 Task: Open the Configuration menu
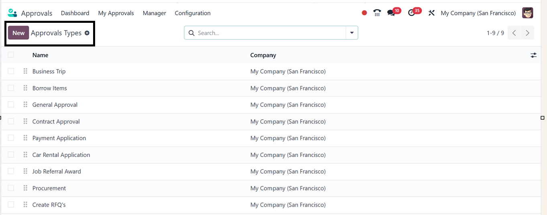[x=193, y=13]
